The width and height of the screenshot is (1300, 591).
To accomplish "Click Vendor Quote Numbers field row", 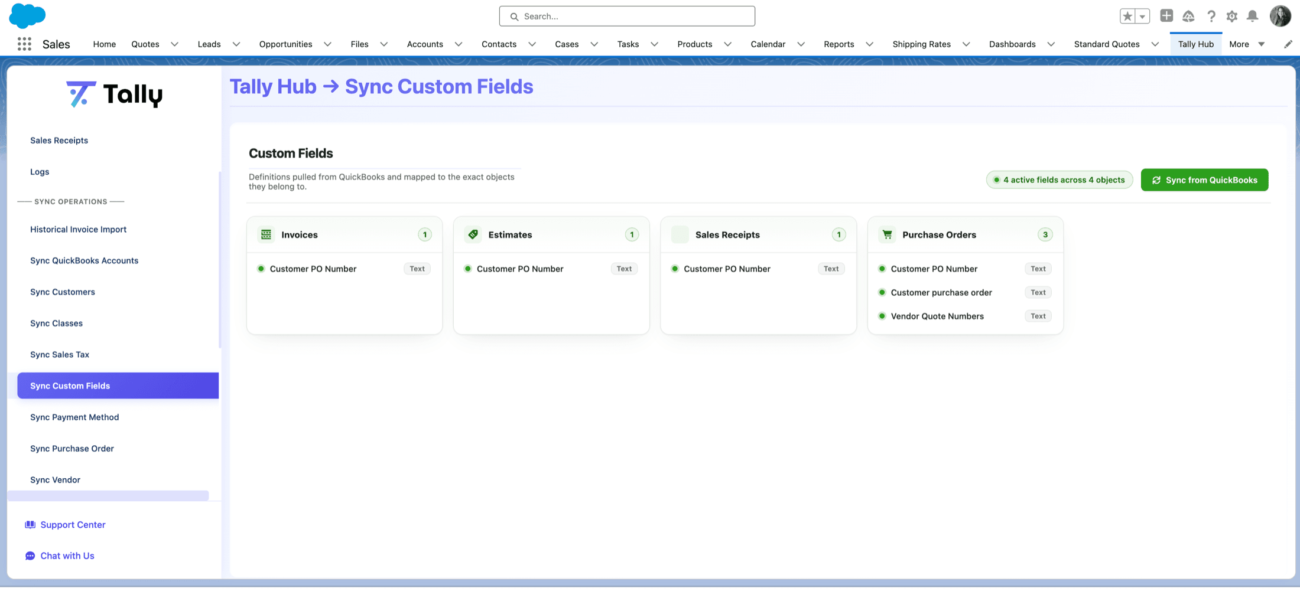I will [x=965, y=316].
